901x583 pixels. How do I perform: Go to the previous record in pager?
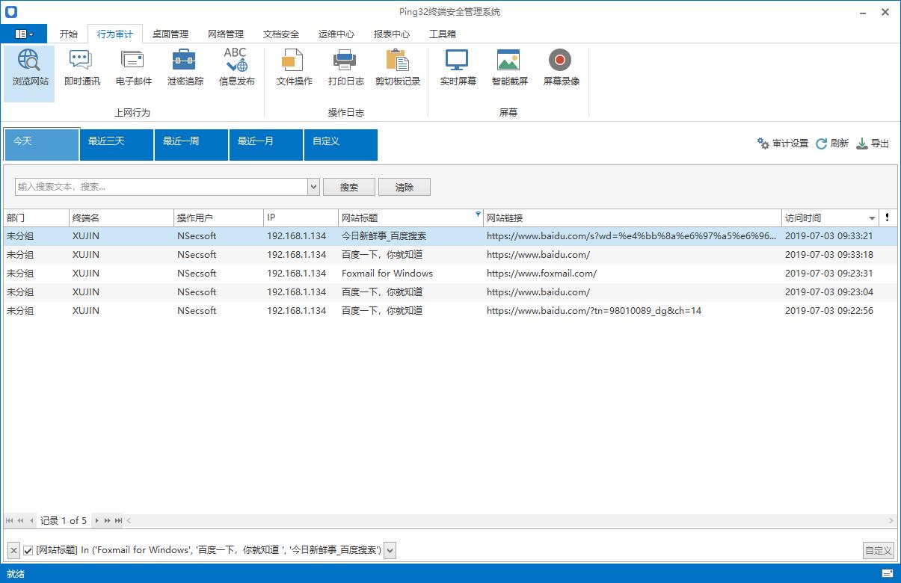tap(32, 520)
